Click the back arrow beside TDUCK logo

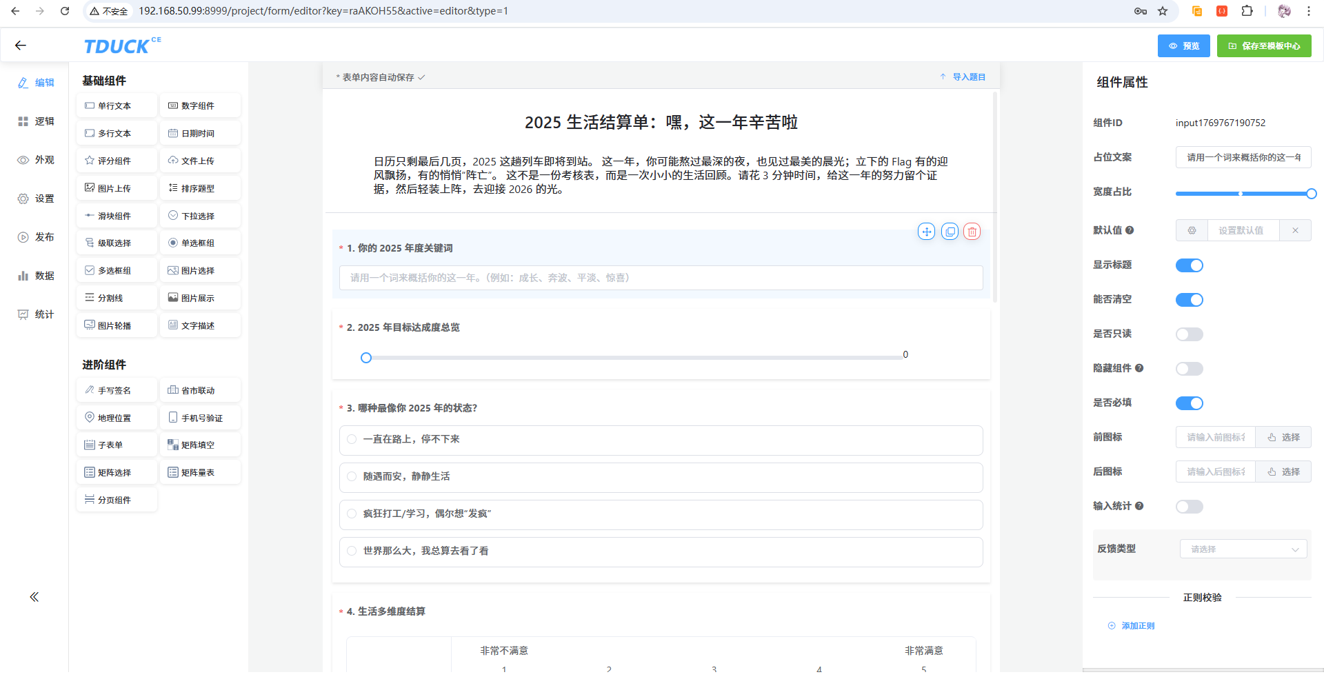pos(21,45)
